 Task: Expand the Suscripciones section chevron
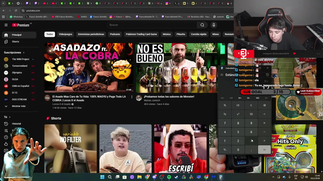pyautogui.click(x=24, y=53)
